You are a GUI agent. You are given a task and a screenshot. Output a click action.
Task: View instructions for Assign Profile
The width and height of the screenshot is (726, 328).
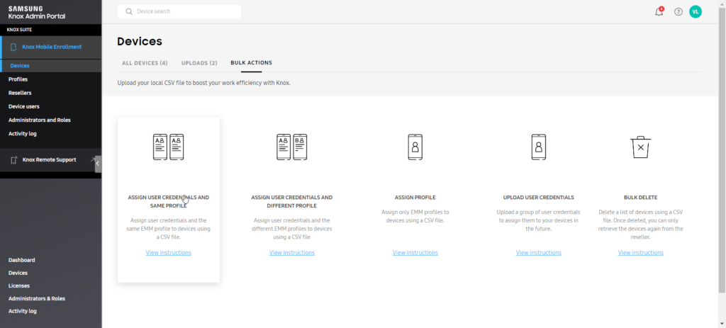[415, 253]
